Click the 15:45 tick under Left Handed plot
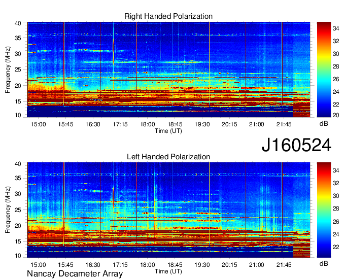The image size is (345, 280). pos(65,264)
